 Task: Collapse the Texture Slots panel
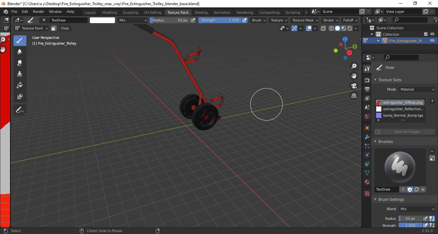click(x=375, y=80)
